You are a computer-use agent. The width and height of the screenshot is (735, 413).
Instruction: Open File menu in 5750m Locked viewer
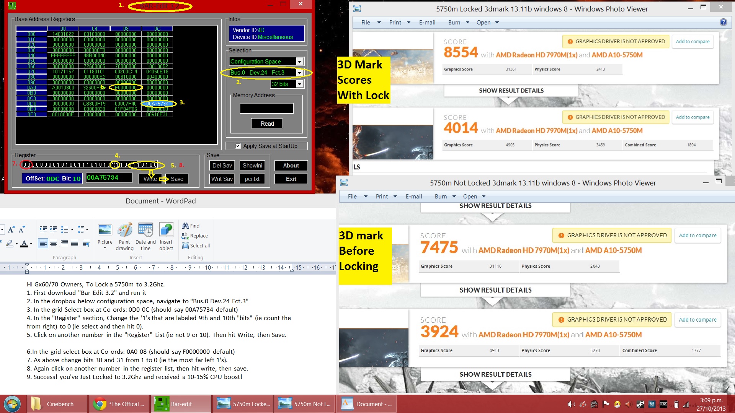click(366, 23)
